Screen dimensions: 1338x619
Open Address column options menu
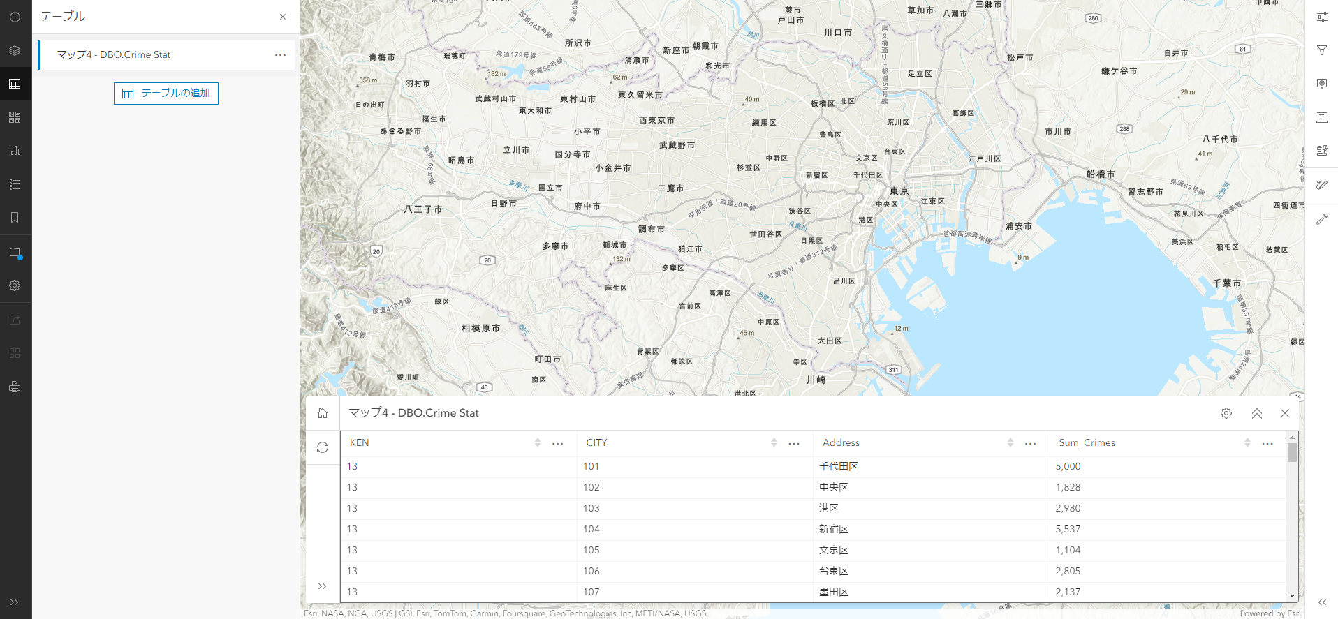coord(1031,443)
